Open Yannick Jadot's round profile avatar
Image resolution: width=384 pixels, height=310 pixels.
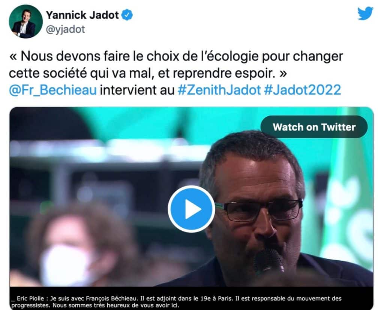(x=26, y=21)
